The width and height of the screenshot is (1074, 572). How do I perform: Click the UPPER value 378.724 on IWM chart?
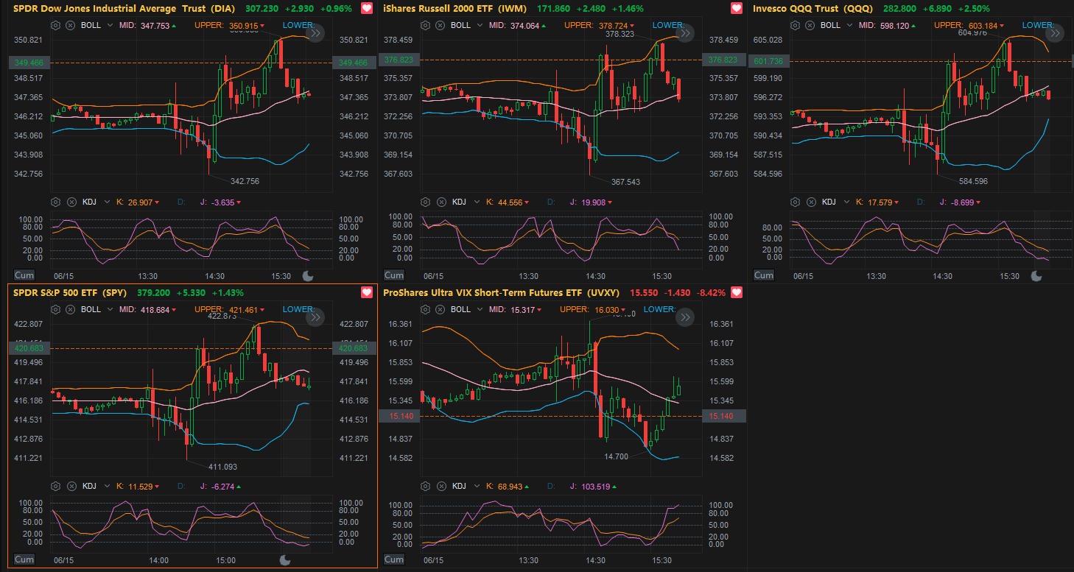[611, 25]
